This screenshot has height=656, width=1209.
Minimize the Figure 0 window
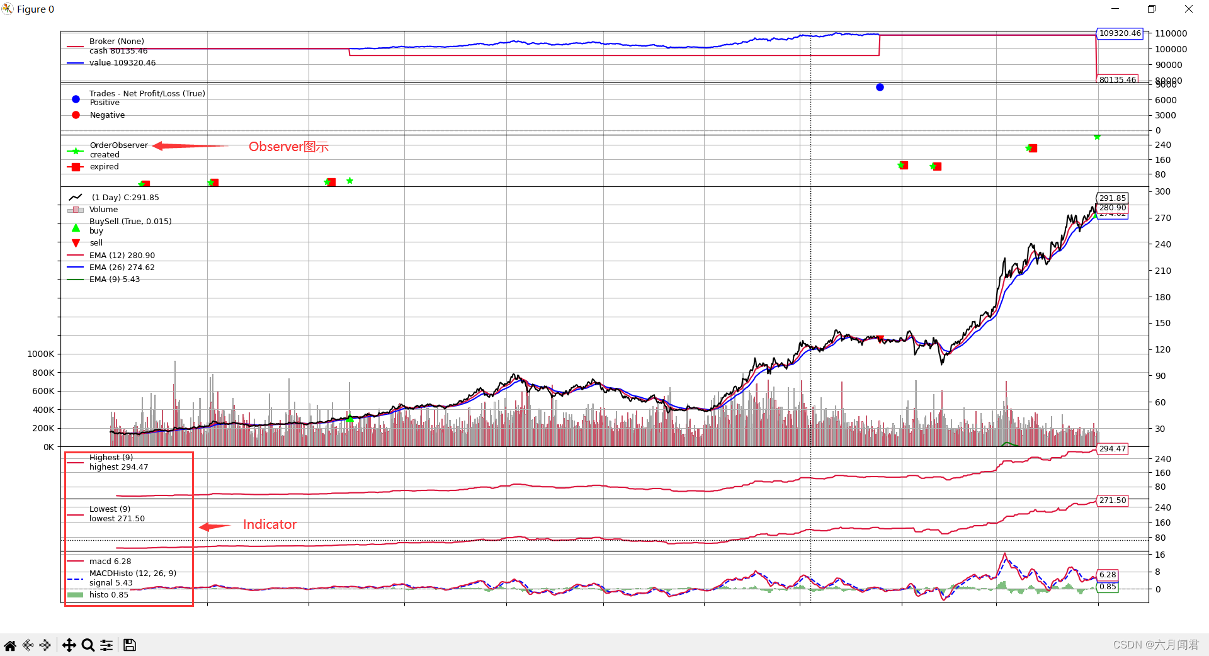tap(1115, 9)
